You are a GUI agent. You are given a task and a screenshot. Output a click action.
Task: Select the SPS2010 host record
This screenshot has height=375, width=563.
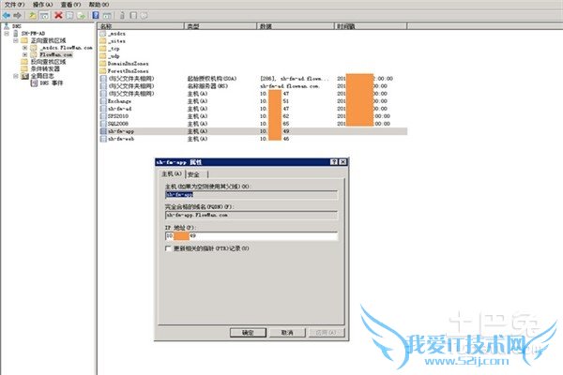pyautogui.click(x=253, y=116)
